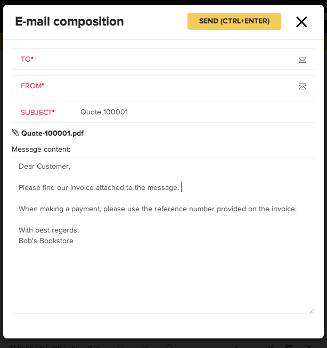Click the subject text 'Quote 100001'
Screen dimensions: 327x348
[x=104, y=112]
